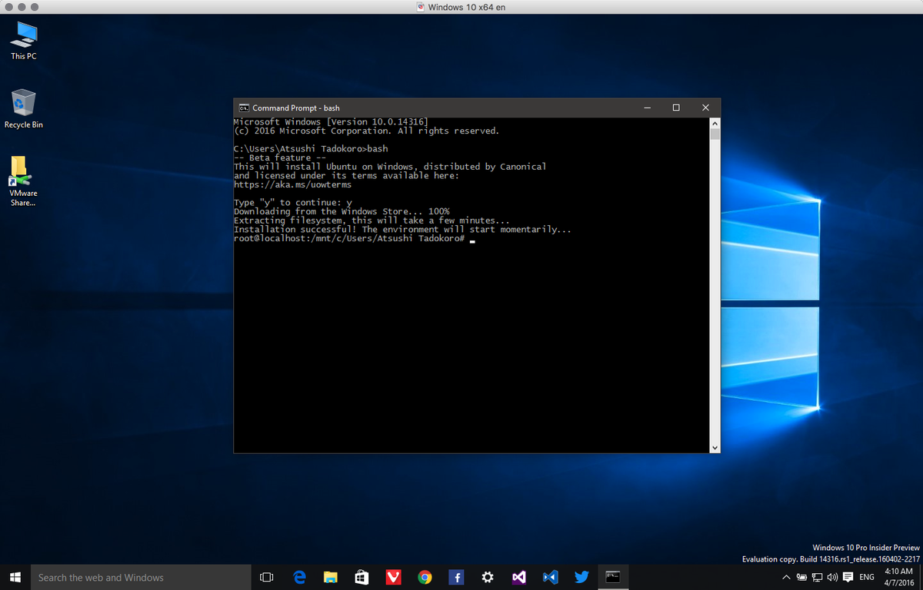Launch Google Chrome from the taskbar
The height and width of the screenshot is (590, 923).
click(425, 577)
